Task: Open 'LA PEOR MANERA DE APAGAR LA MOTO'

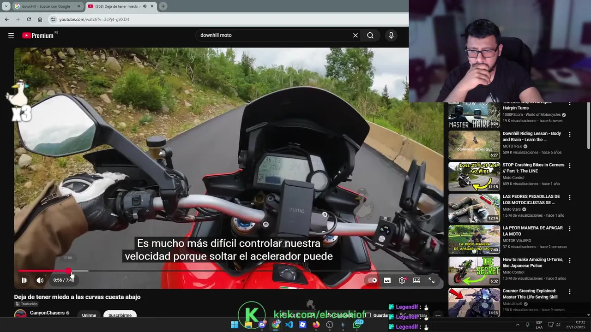Action: pyautogui.click(x=532, y=231)
